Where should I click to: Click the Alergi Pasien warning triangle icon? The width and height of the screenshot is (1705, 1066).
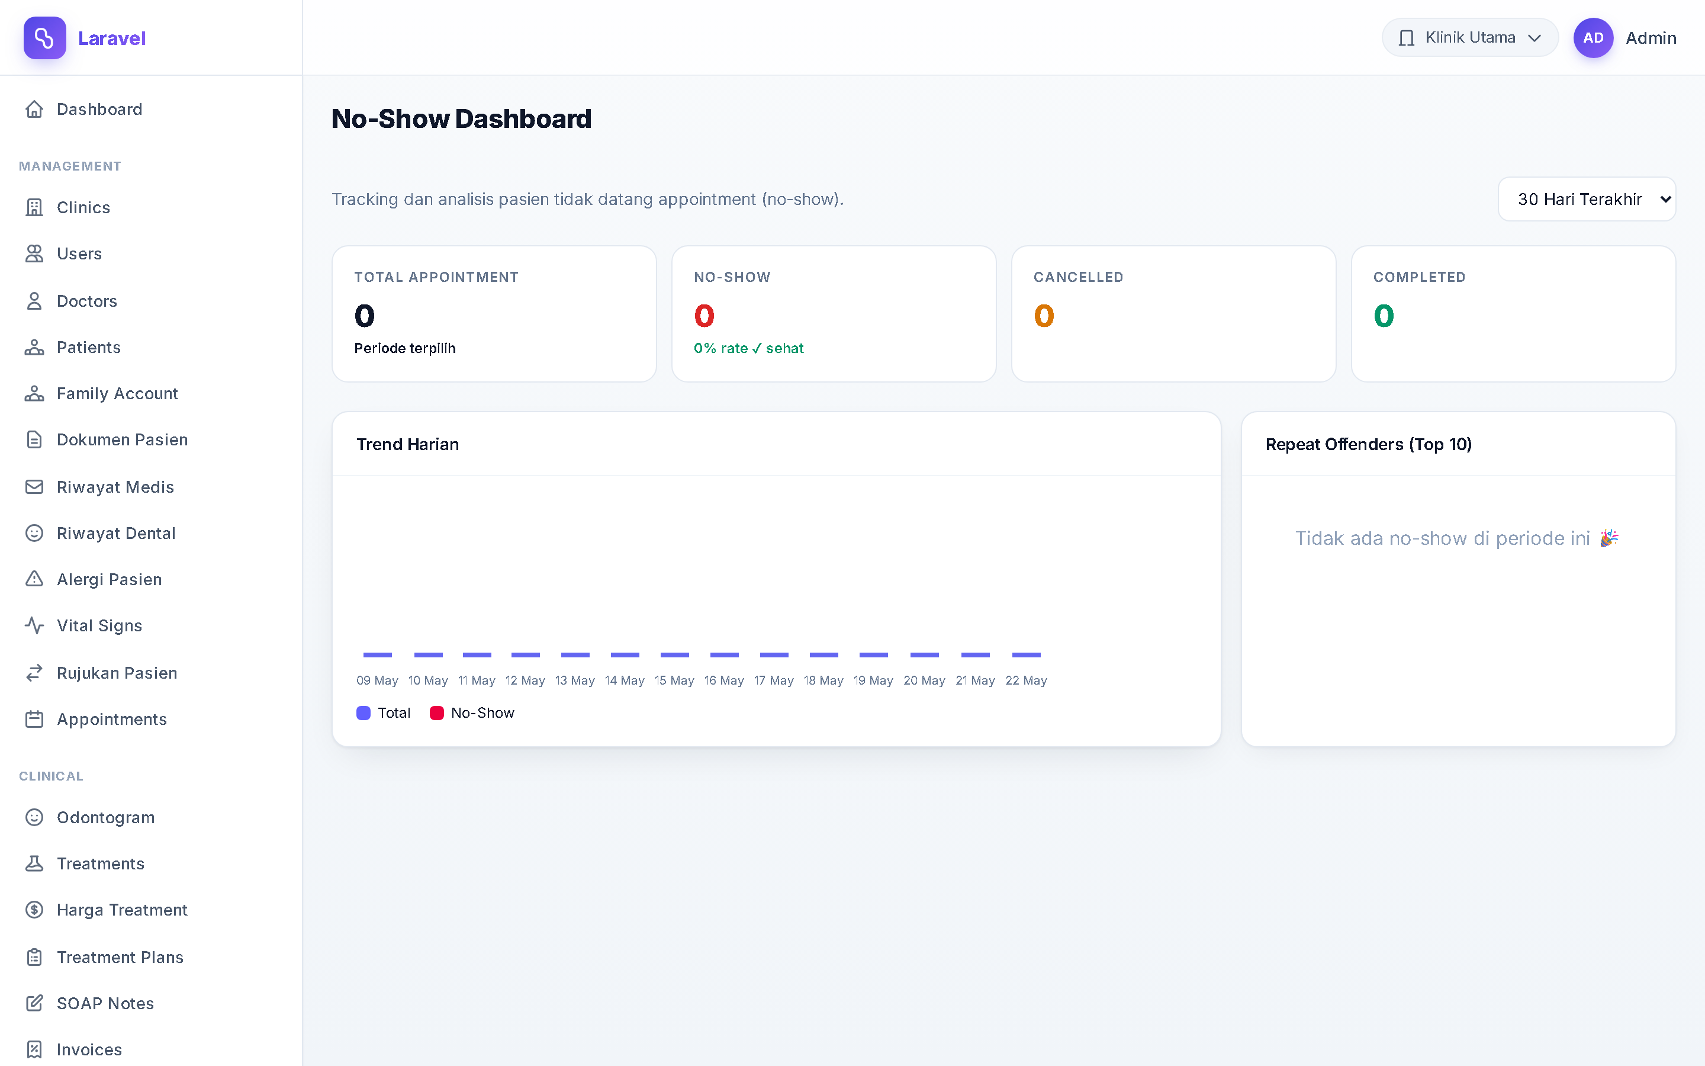tap(34, 580)
